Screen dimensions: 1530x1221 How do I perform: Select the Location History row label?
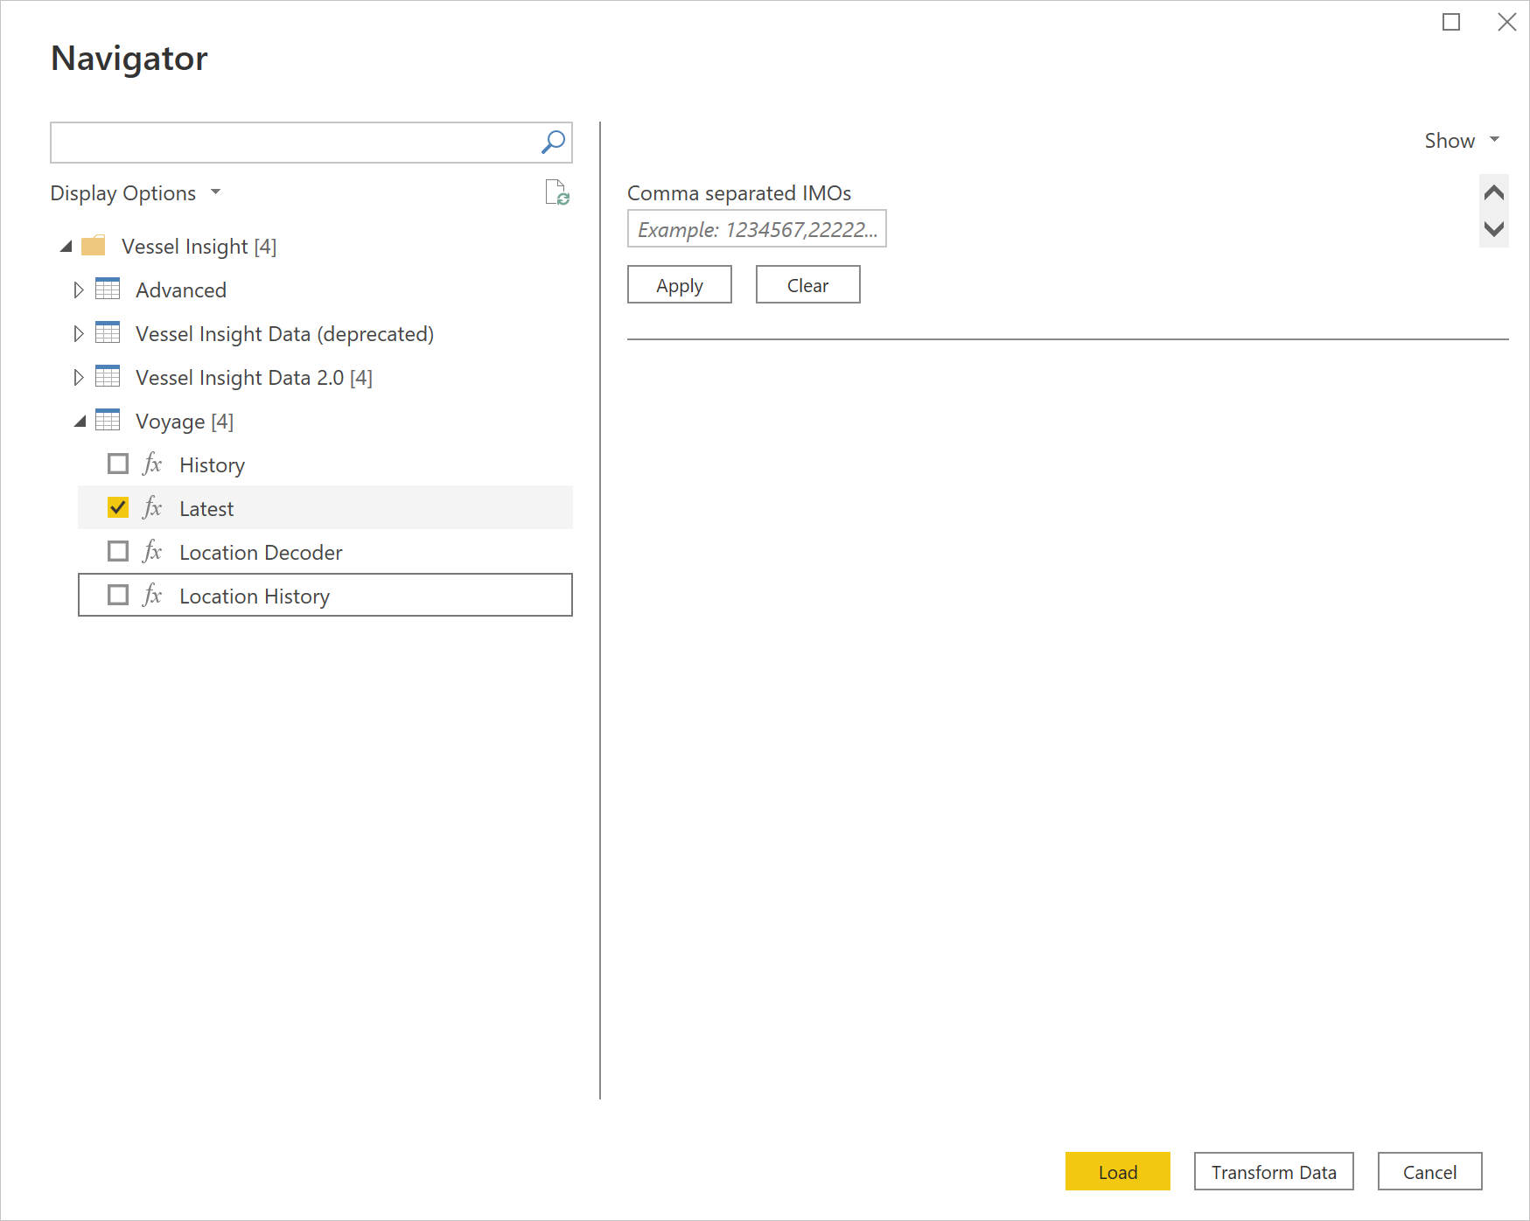pyautogui.click(x=255, y=596)
